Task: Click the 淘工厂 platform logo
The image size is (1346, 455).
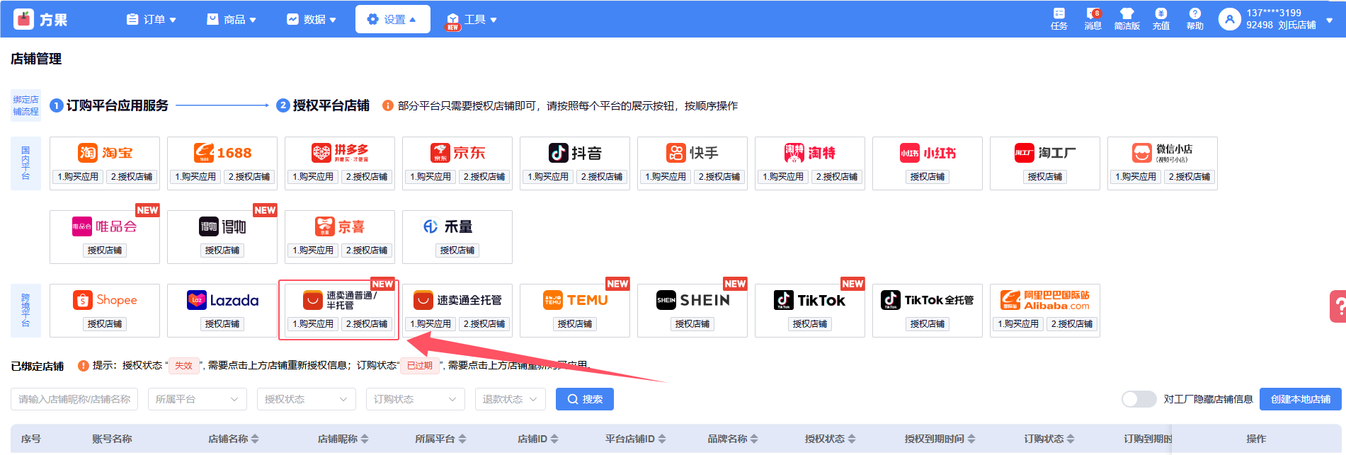Action: click(1045, 153)
